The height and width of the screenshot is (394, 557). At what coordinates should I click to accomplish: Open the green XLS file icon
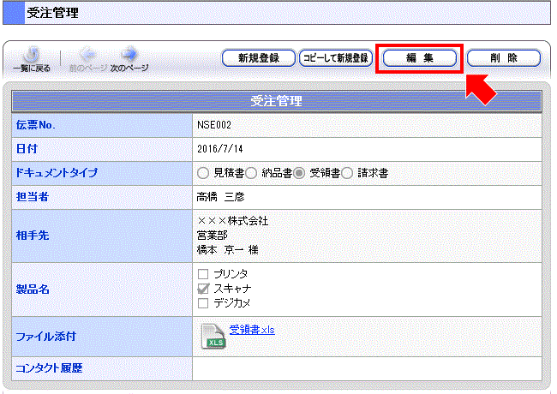click(213, 336)
